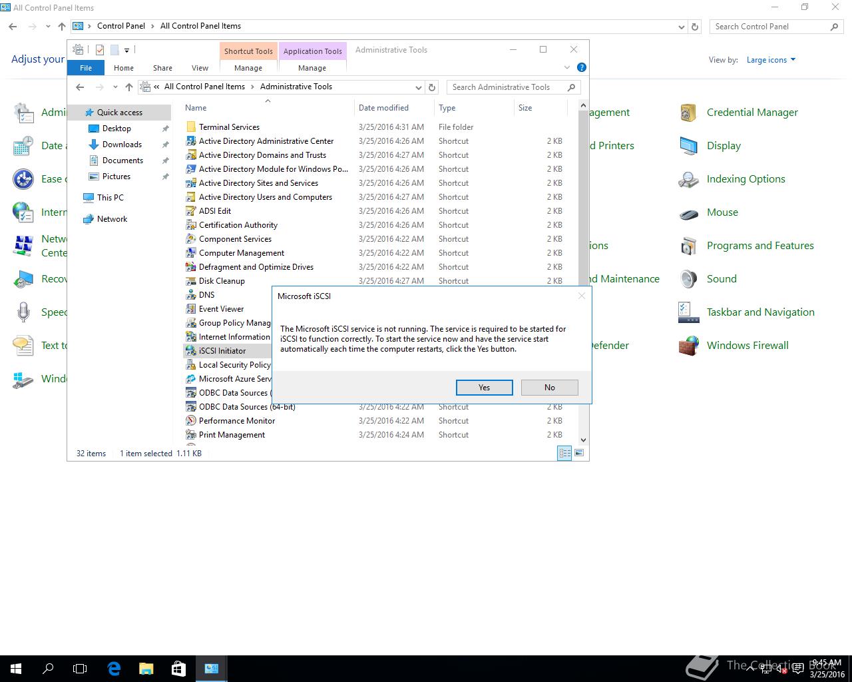This screenshot has width=852, height=682.
Task: Click the Windows Start button
Action: coord(16,669)
